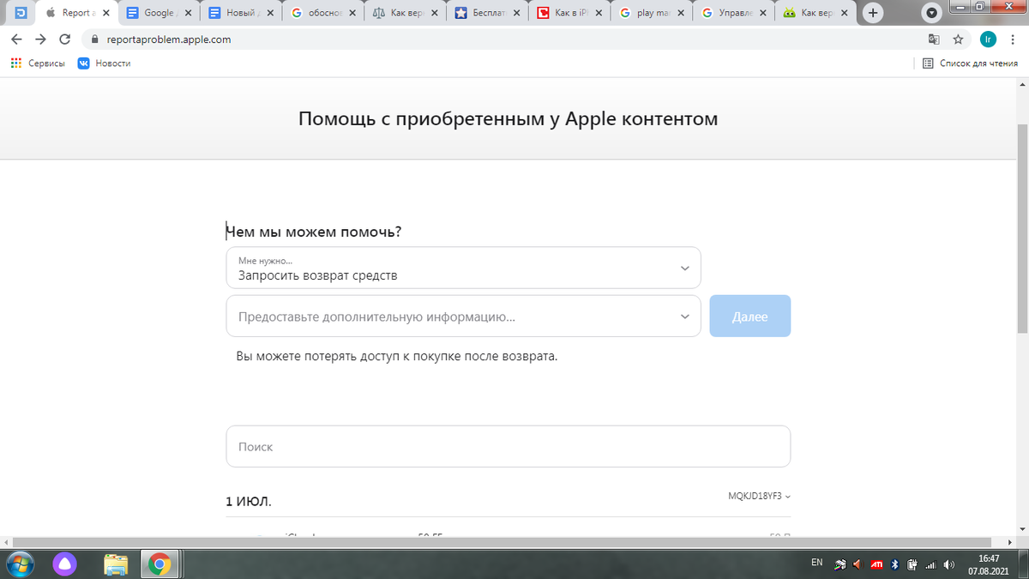Image resolution: width=1029 pixels, height=579 pixels.
Task: Click the Bluetooth tray icon
Action: point(895,564)
